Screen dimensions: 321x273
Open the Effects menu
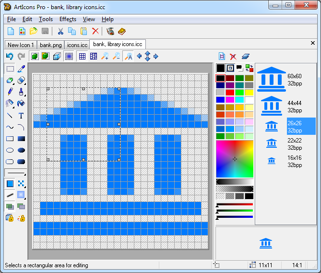pyautogui.click(x=68, y=19)
